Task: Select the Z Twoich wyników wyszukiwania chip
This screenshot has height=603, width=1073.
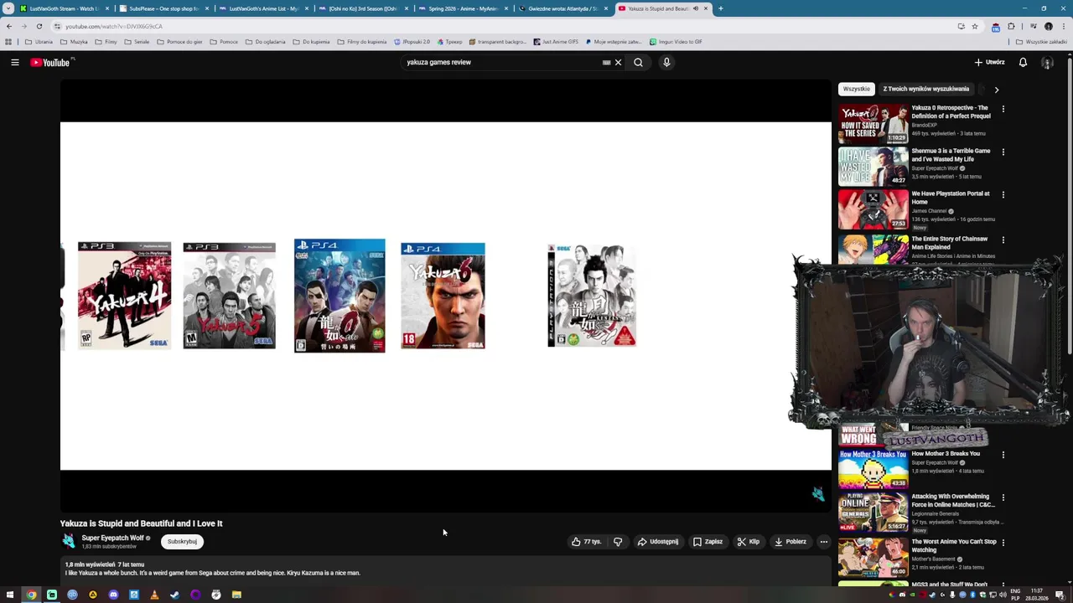Action: tap(926, 89)
